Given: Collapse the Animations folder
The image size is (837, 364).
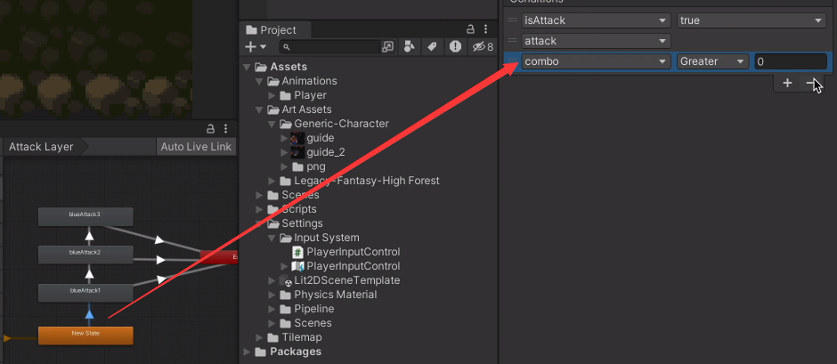Looking at the screenshot, I should tap(259, 81).
